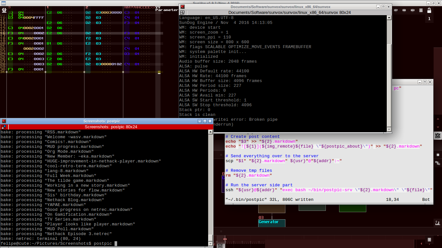Toggle the OFF note button in SunVox
The height and width of the screenshot is (248, 442).
click(x=395, y=10)
